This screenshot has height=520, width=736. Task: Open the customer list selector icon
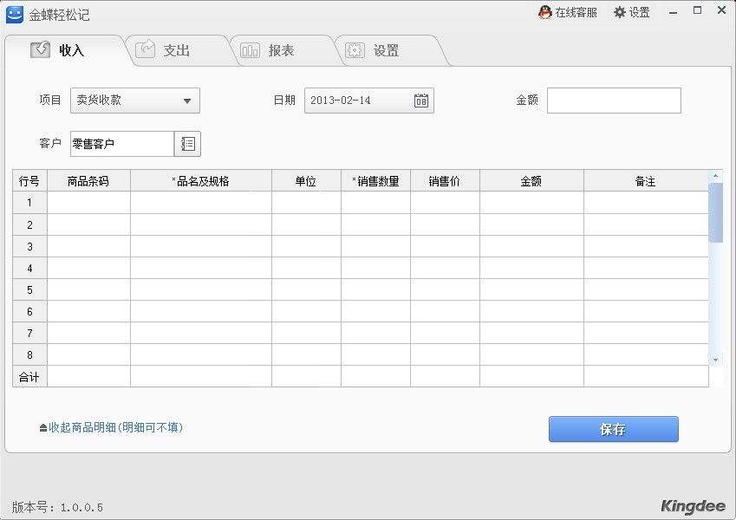(188, 144)
